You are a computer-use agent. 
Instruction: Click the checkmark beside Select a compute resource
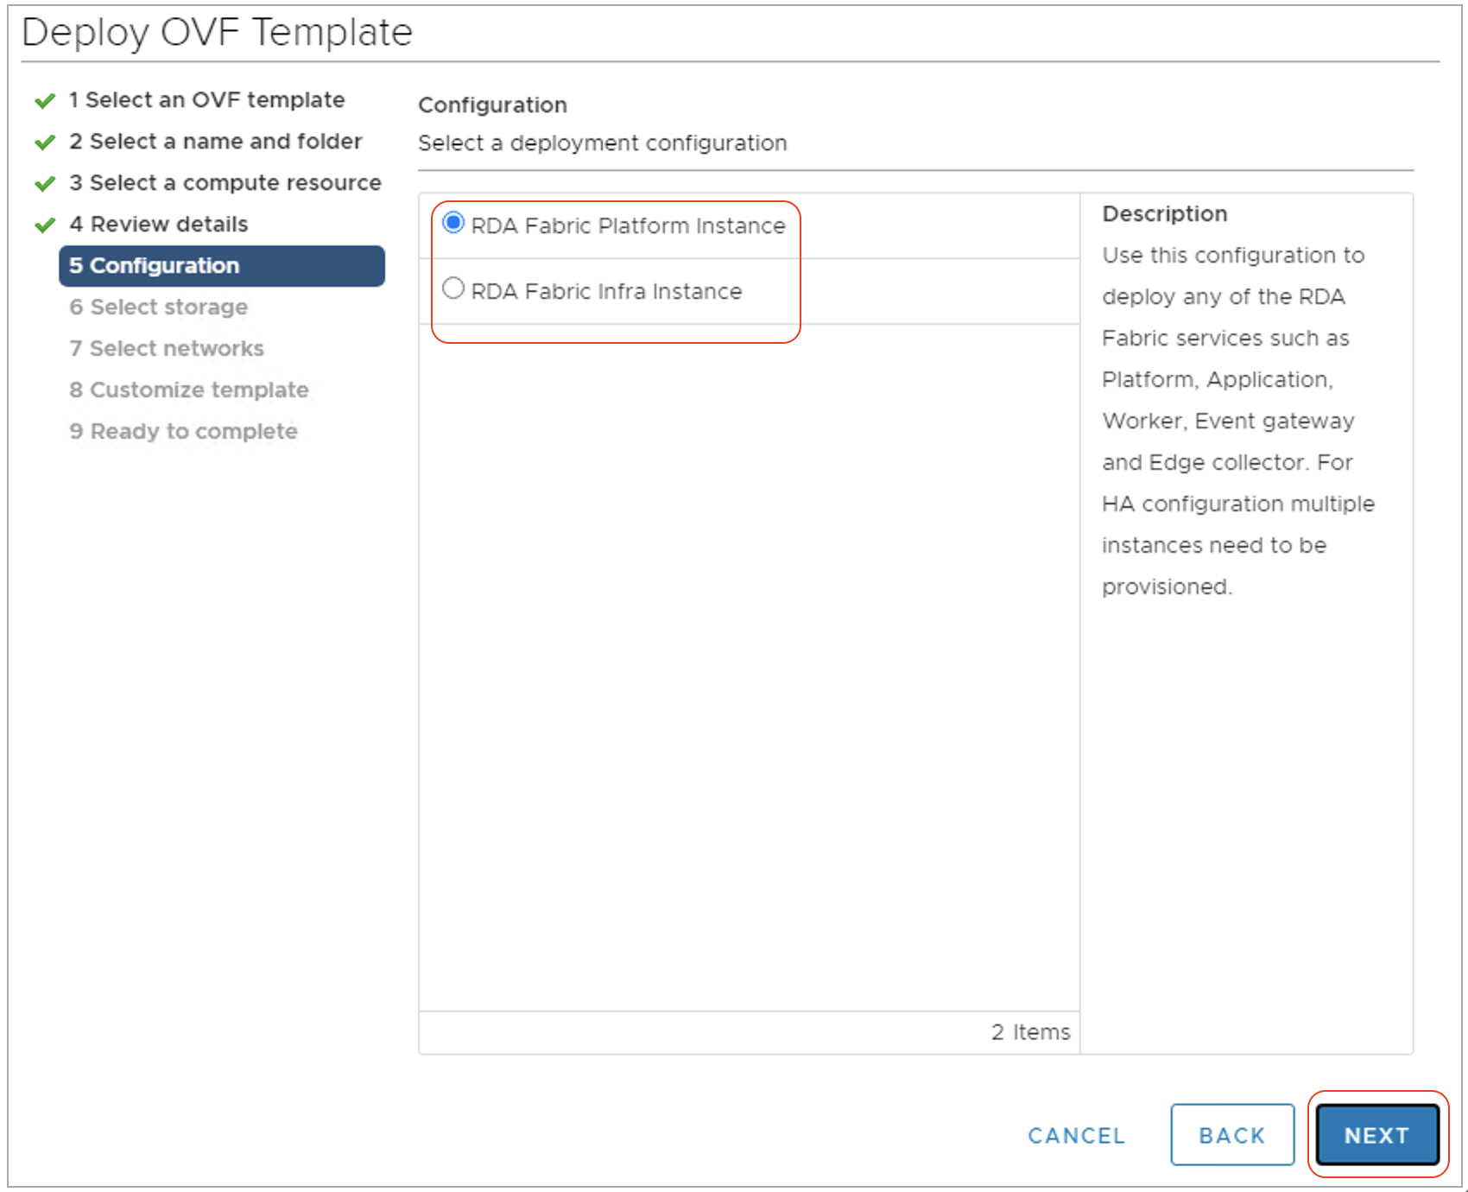[43, 183]
